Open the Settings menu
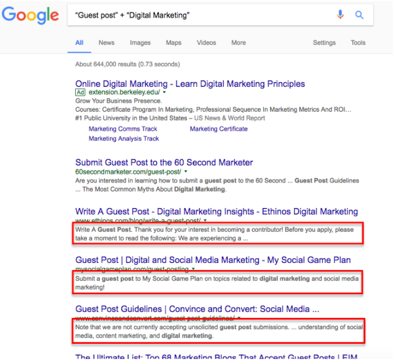395x364 pixels. [324, 43]
